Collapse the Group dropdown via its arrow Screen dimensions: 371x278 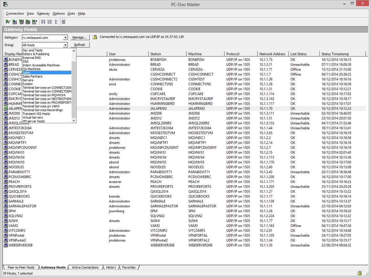tap(65, 45)
